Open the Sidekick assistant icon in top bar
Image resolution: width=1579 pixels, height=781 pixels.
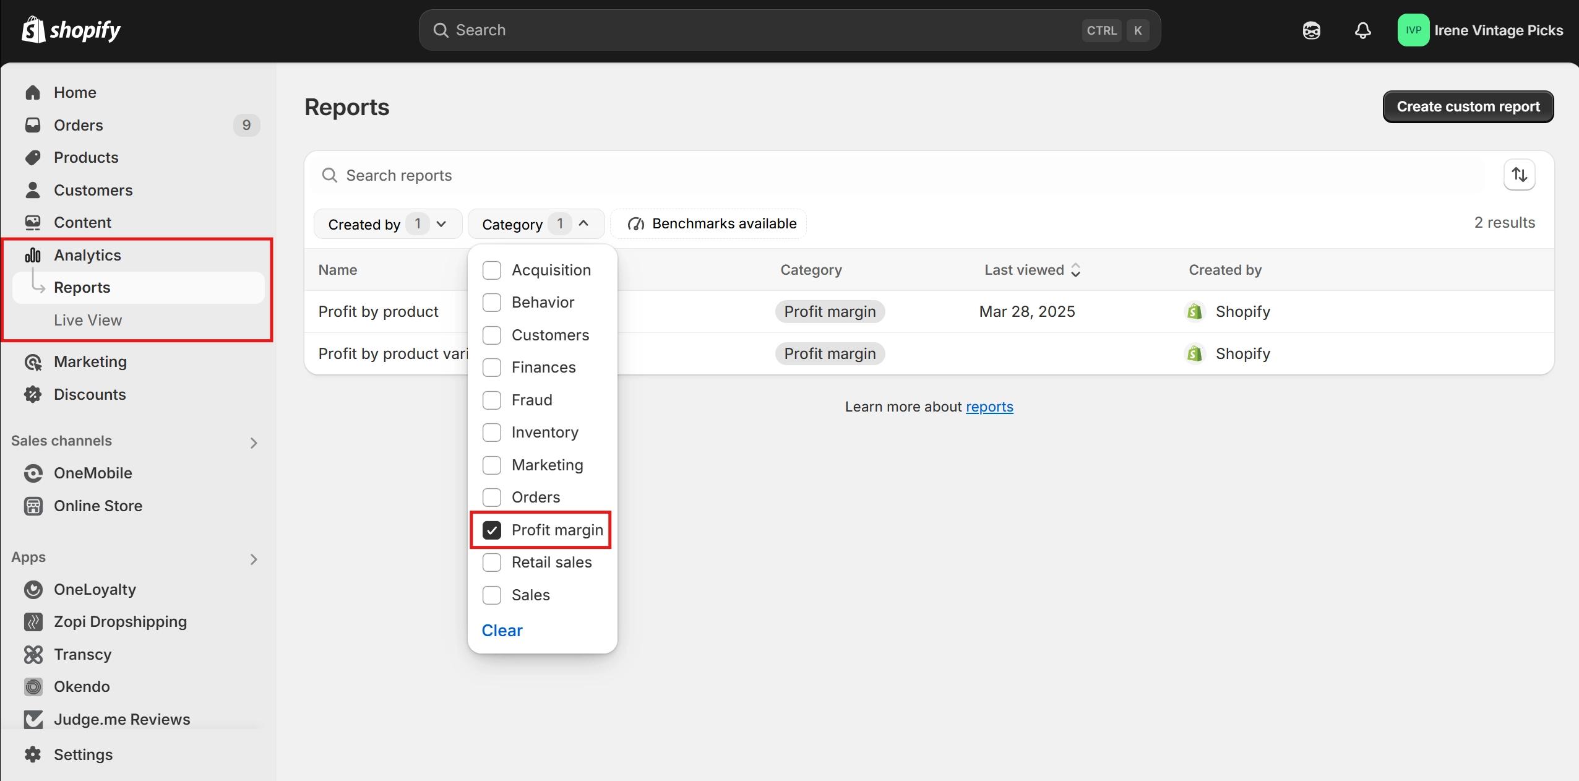1311,30
